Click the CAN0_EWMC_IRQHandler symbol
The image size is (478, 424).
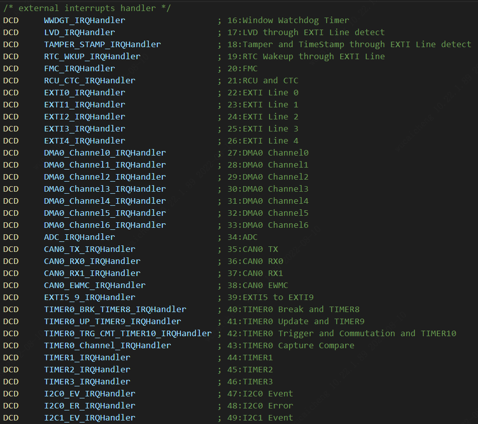[x=95, y=286]
